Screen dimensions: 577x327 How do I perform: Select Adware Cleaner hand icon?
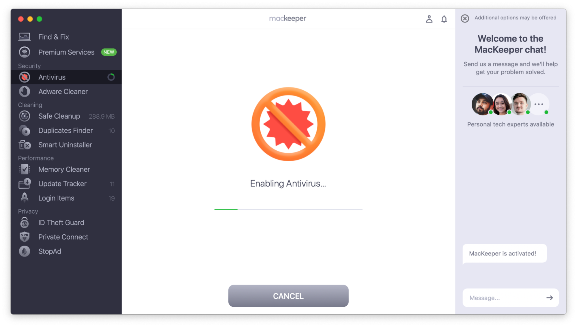click(x=25, y=91)
